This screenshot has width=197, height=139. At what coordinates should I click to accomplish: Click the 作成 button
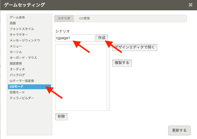click(x=102, y=38)
